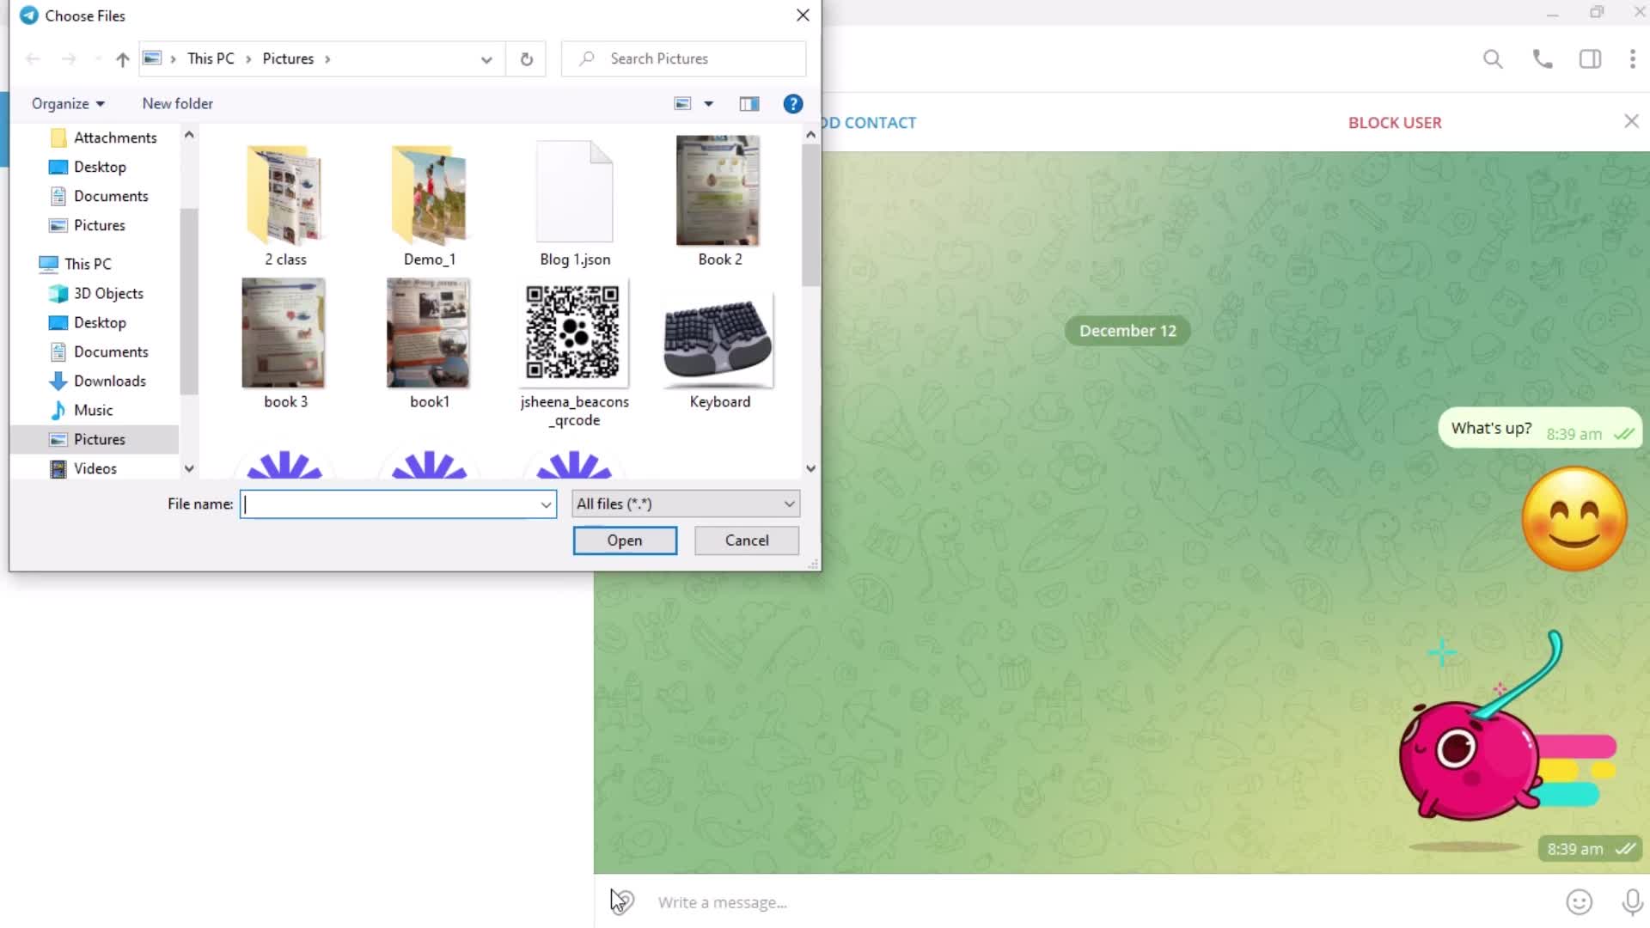Select Desktop under This PC
Image resolution: width=1650 pixels, height=928 pixels.
[88, 322]
